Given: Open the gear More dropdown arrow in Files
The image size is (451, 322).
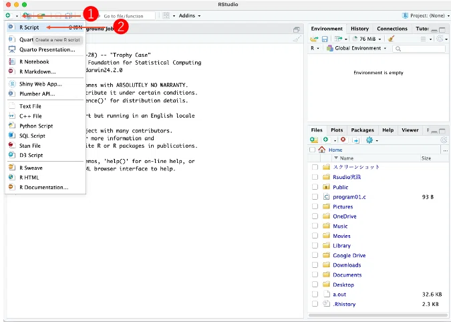Looking at the screenshot, I should pyautogui.click(x=377, y=140).
